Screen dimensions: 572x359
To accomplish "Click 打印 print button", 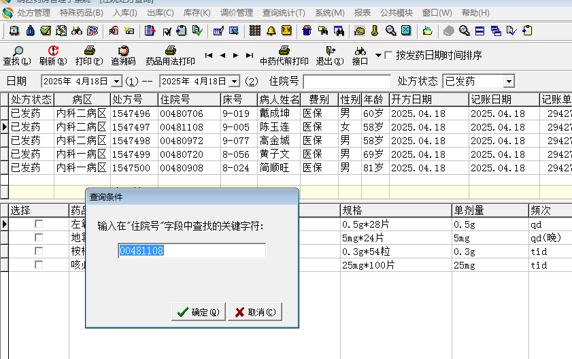I will [x=89, y=56].
